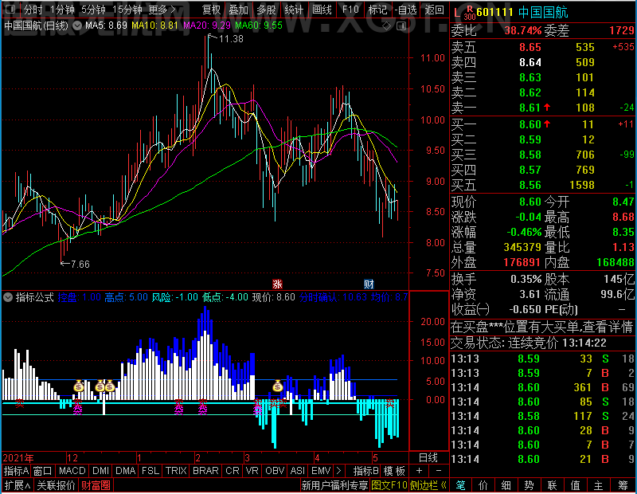Click the 复权 adjustment button
The width and height of the screenshot is (637, 494).
click(211, 10)
